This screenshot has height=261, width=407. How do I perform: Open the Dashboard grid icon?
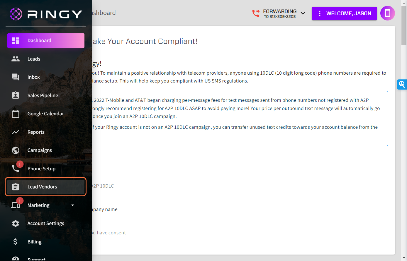(16, 41)
